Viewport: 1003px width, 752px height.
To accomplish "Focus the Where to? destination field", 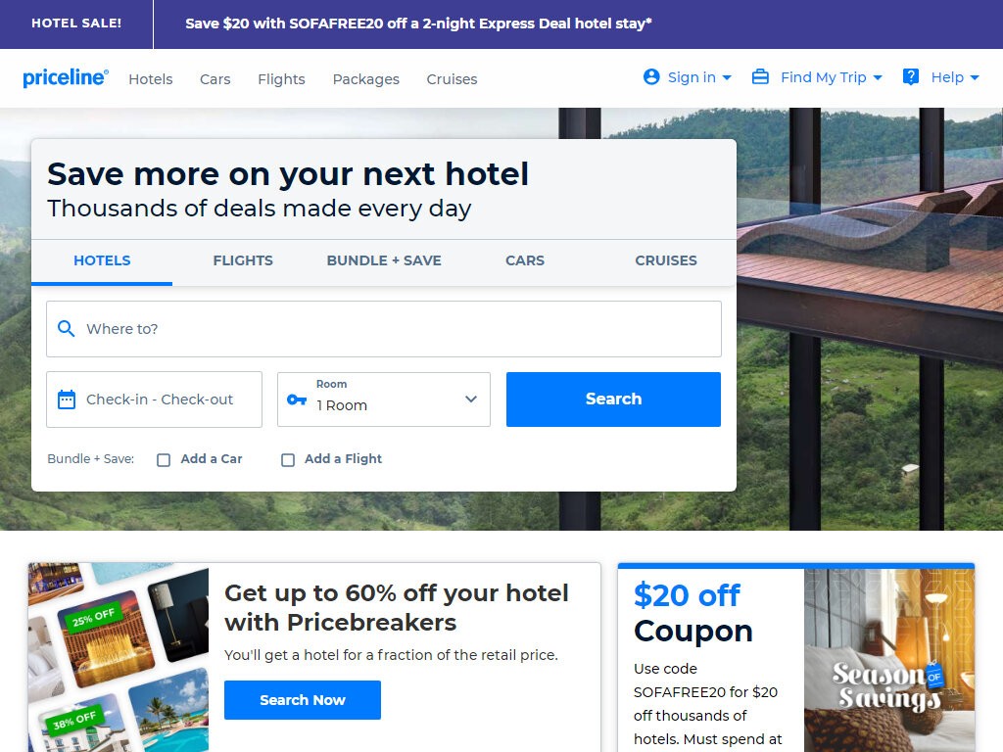I will point(384,329).
